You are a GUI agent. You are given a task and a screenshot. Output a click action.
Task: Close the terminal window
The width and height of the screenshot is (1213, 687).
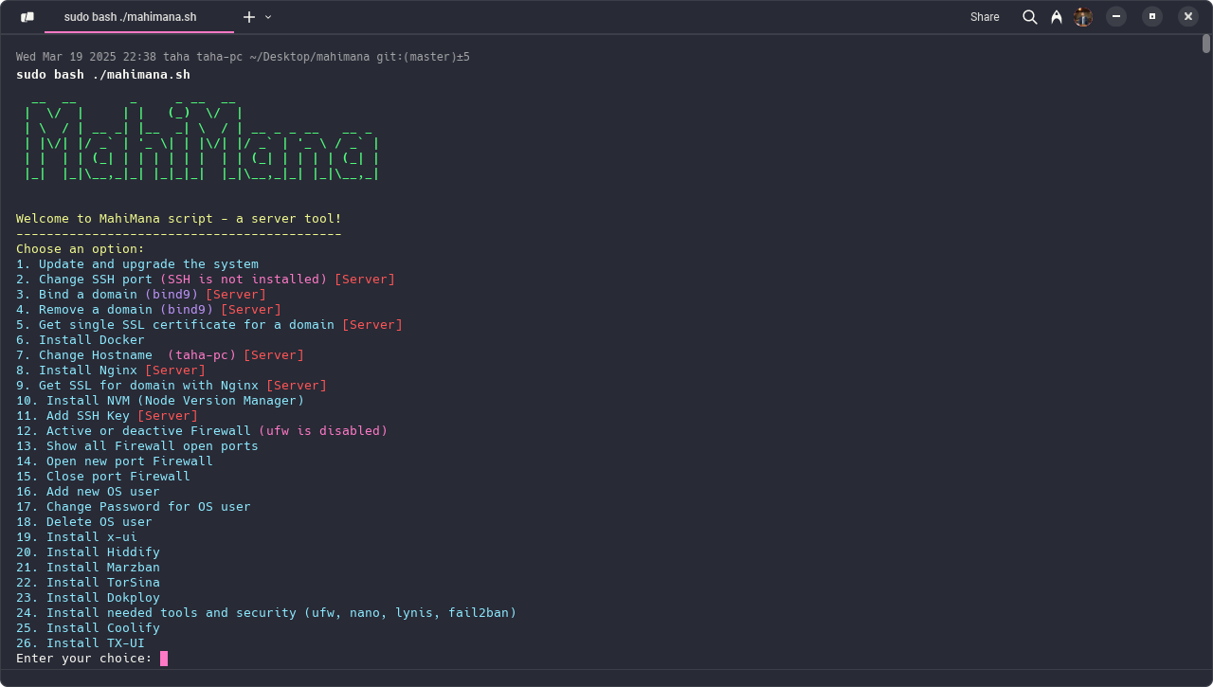point(1188,16)
